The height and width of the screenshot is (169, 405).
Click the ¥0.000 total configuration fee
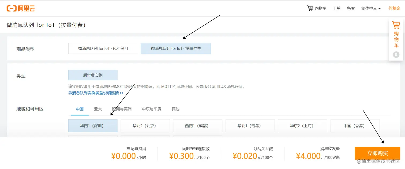(x=123, y=156)
